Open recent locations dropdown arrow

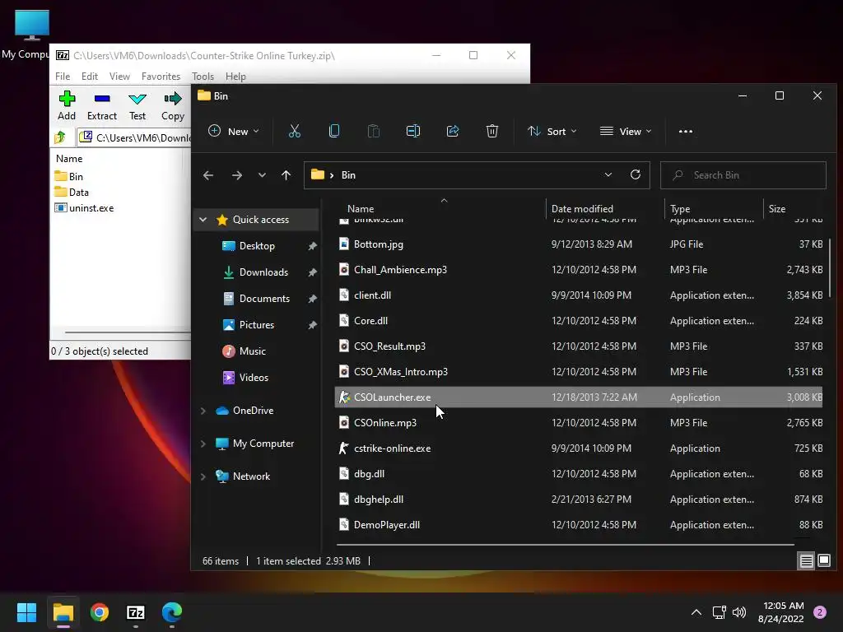[262, 175]
